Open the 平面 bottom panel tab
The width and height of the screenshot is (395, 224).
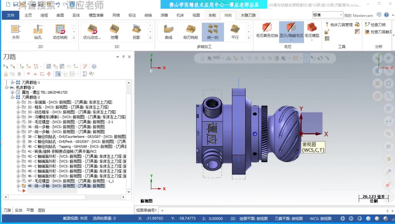click(x=30, y=210)
